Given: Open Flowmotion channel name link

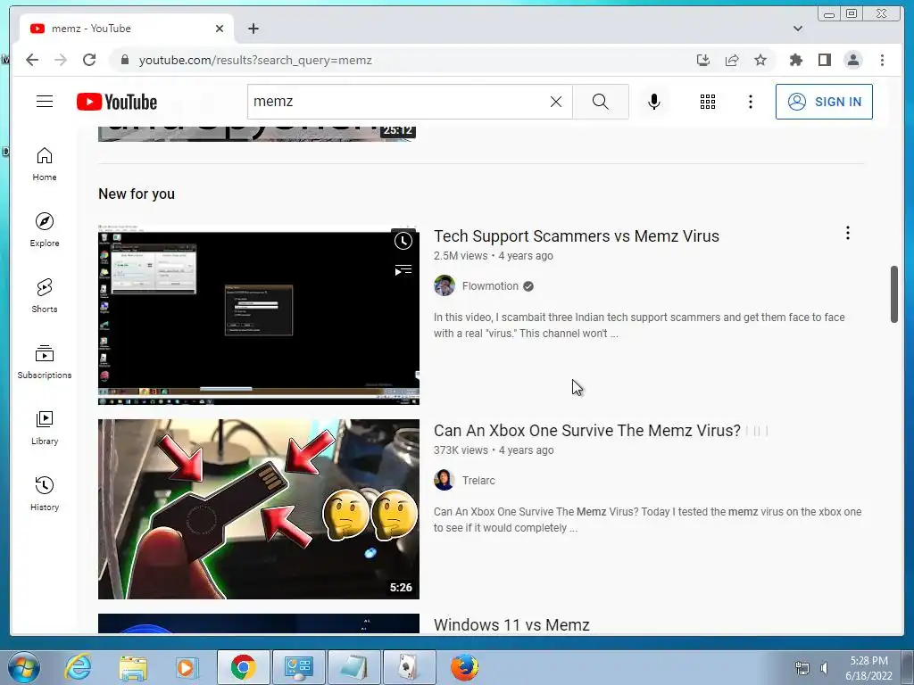Looking at the screenshot, I should (490, 286).
